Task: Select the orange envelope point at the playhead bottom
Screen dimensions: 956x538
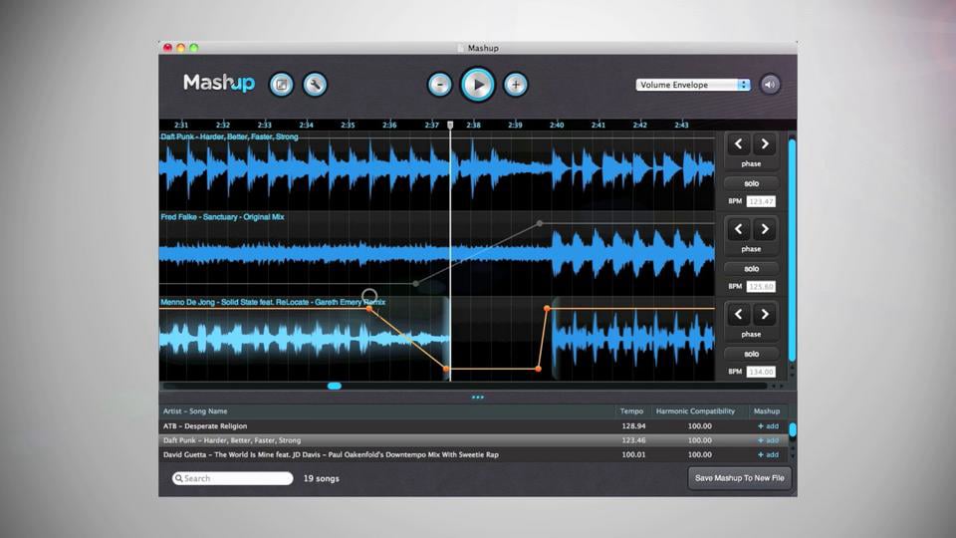Action: click(446, 369)
